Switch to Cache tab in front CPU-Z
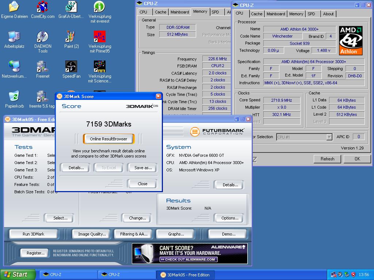374x280 pixels. pos(256,14)
